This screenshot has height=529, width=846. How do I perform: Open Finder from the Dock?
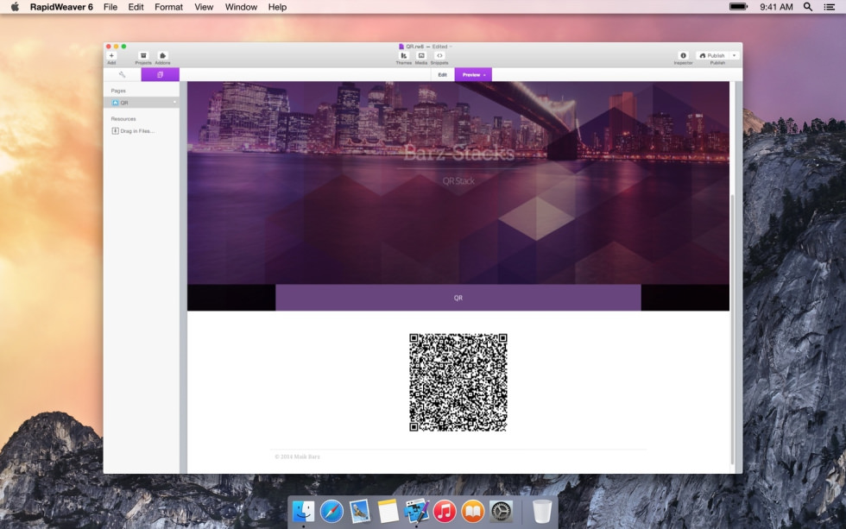point(303,511)
